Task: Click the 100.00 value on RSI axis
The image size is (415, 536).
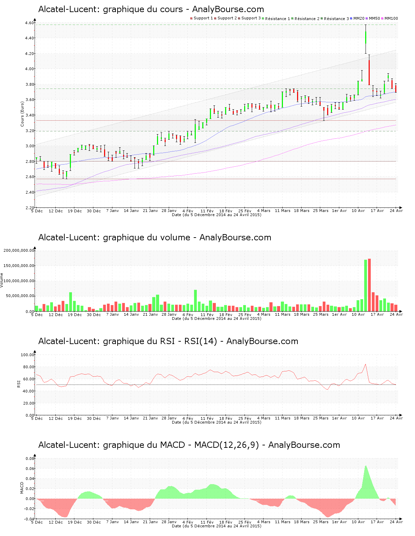Action: pos(28,355)
